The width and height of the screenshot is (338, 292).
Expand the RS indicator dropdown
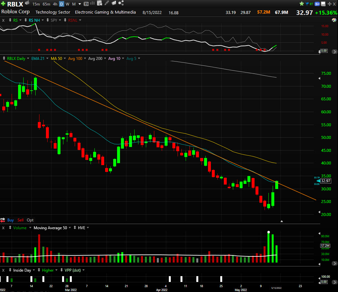click(20, 20)
